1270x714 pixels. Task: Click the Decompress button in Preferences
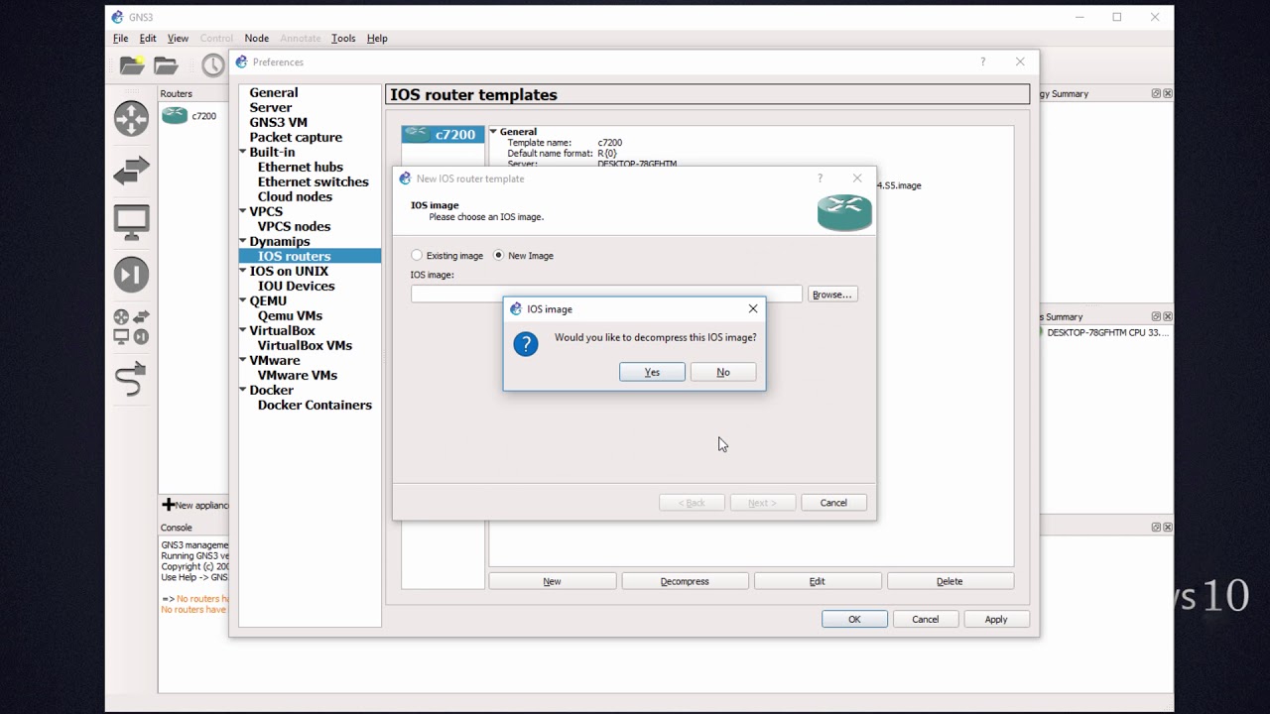685,581
